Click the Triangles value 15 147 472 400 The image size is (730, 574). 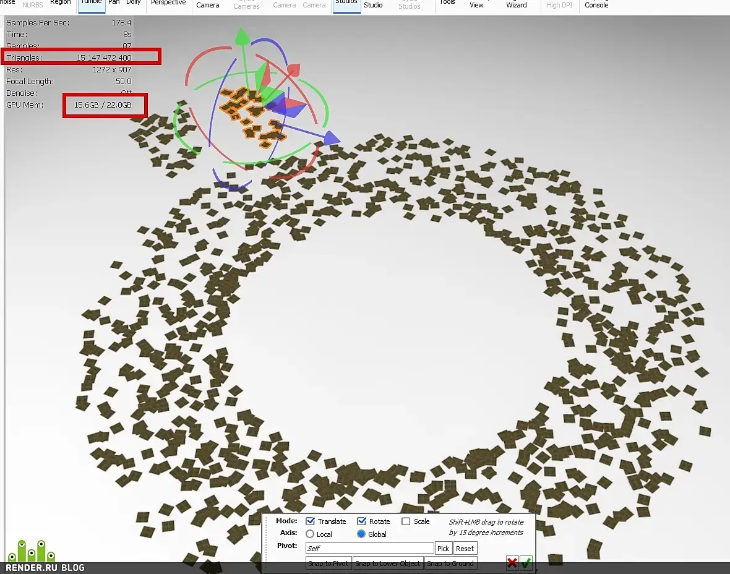104,58
